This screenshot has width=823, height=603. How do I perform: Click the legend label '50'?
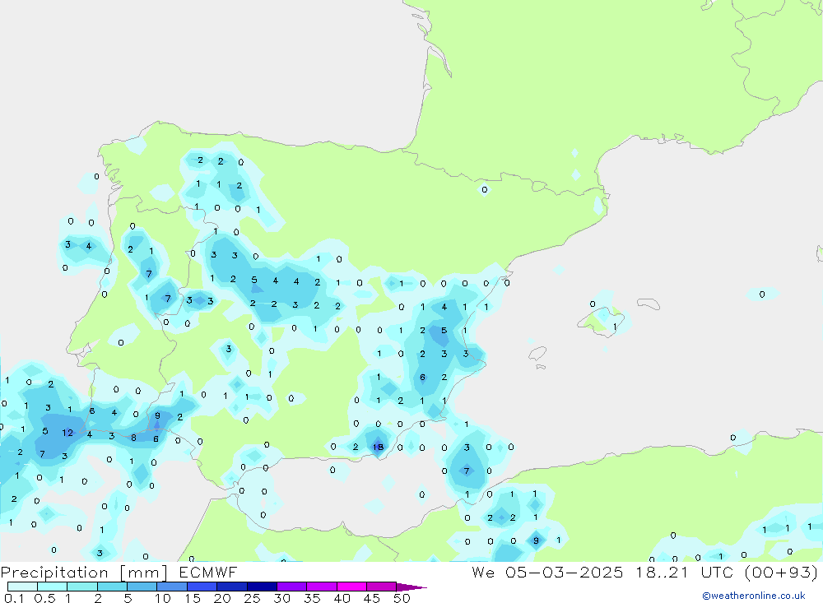[x=402, y=598]
